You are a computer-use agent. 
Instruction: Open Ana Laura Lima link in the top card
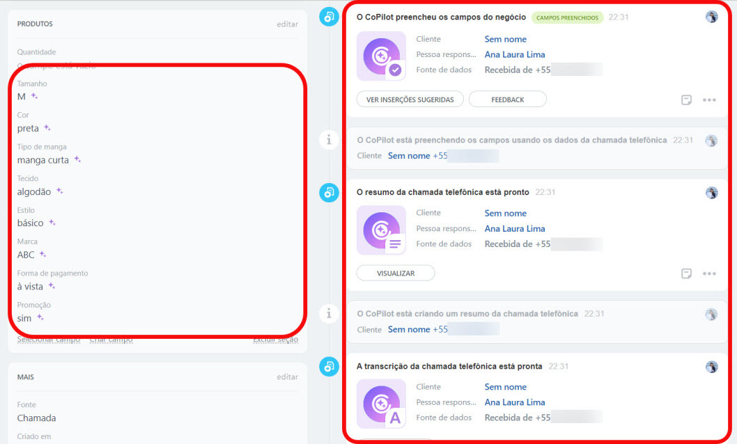(515, 55)
